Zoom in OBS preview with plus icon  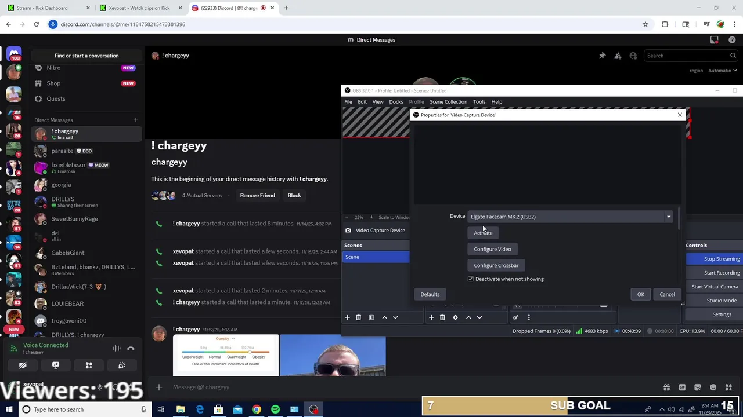pyautogui.click(x=371, y=217)
